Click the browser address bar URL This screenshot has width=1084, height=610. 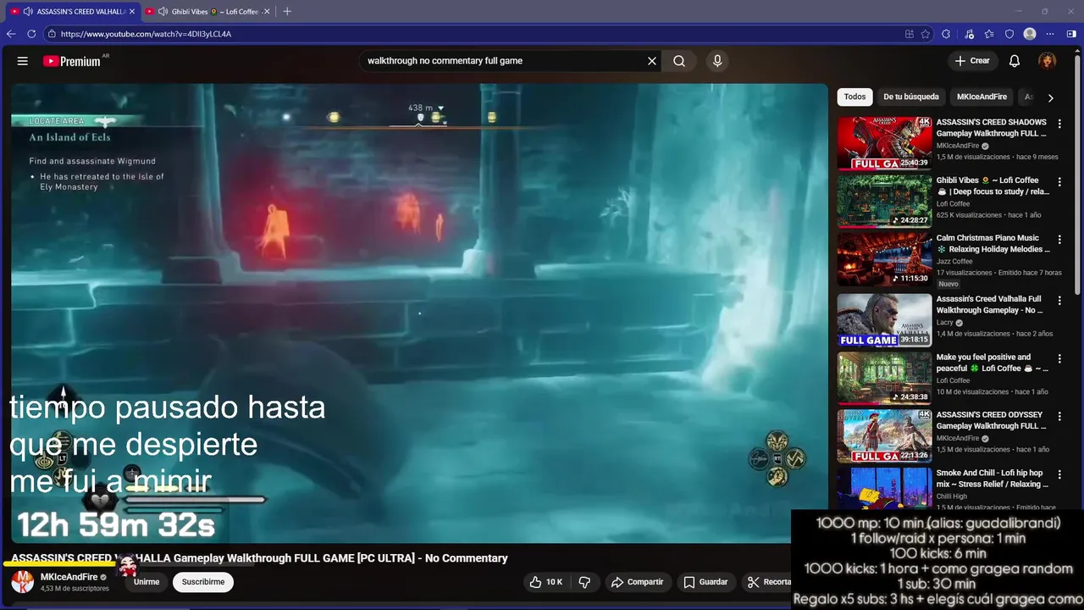(x=146, y=34)
